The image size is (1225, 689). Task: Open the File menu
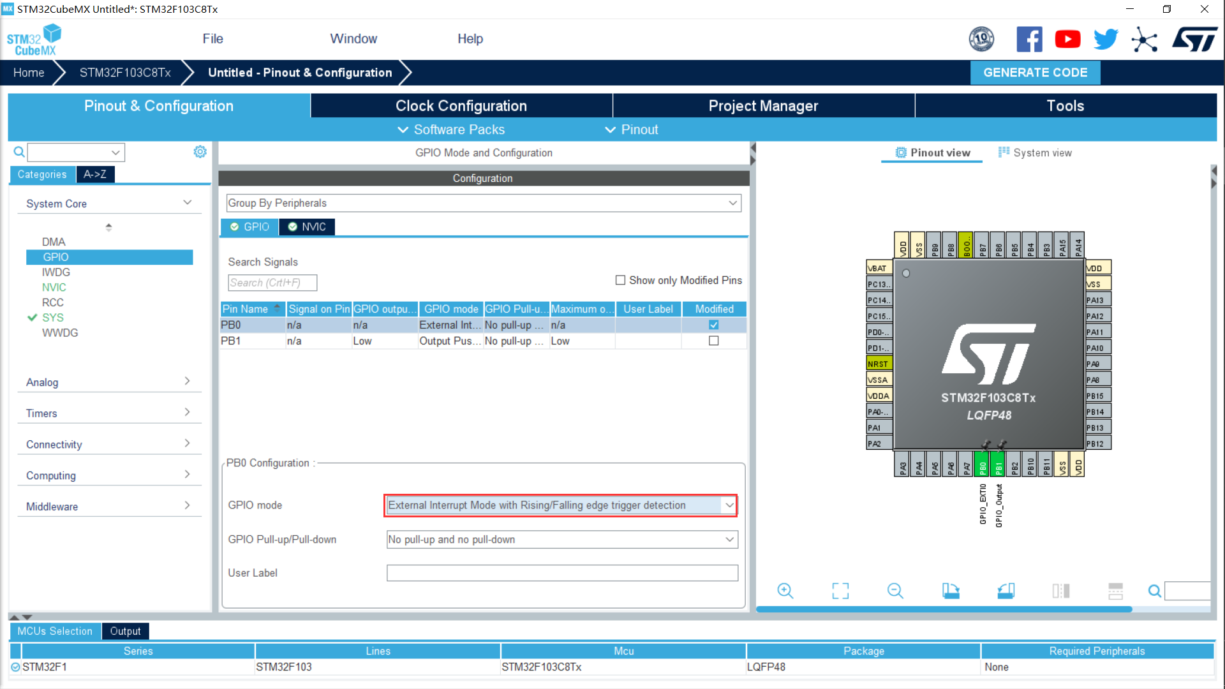(212, 39)
